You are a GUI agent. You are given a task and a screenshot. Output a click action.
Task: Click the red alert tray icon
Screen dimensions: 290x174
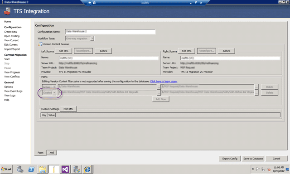(x=269, y=169)
